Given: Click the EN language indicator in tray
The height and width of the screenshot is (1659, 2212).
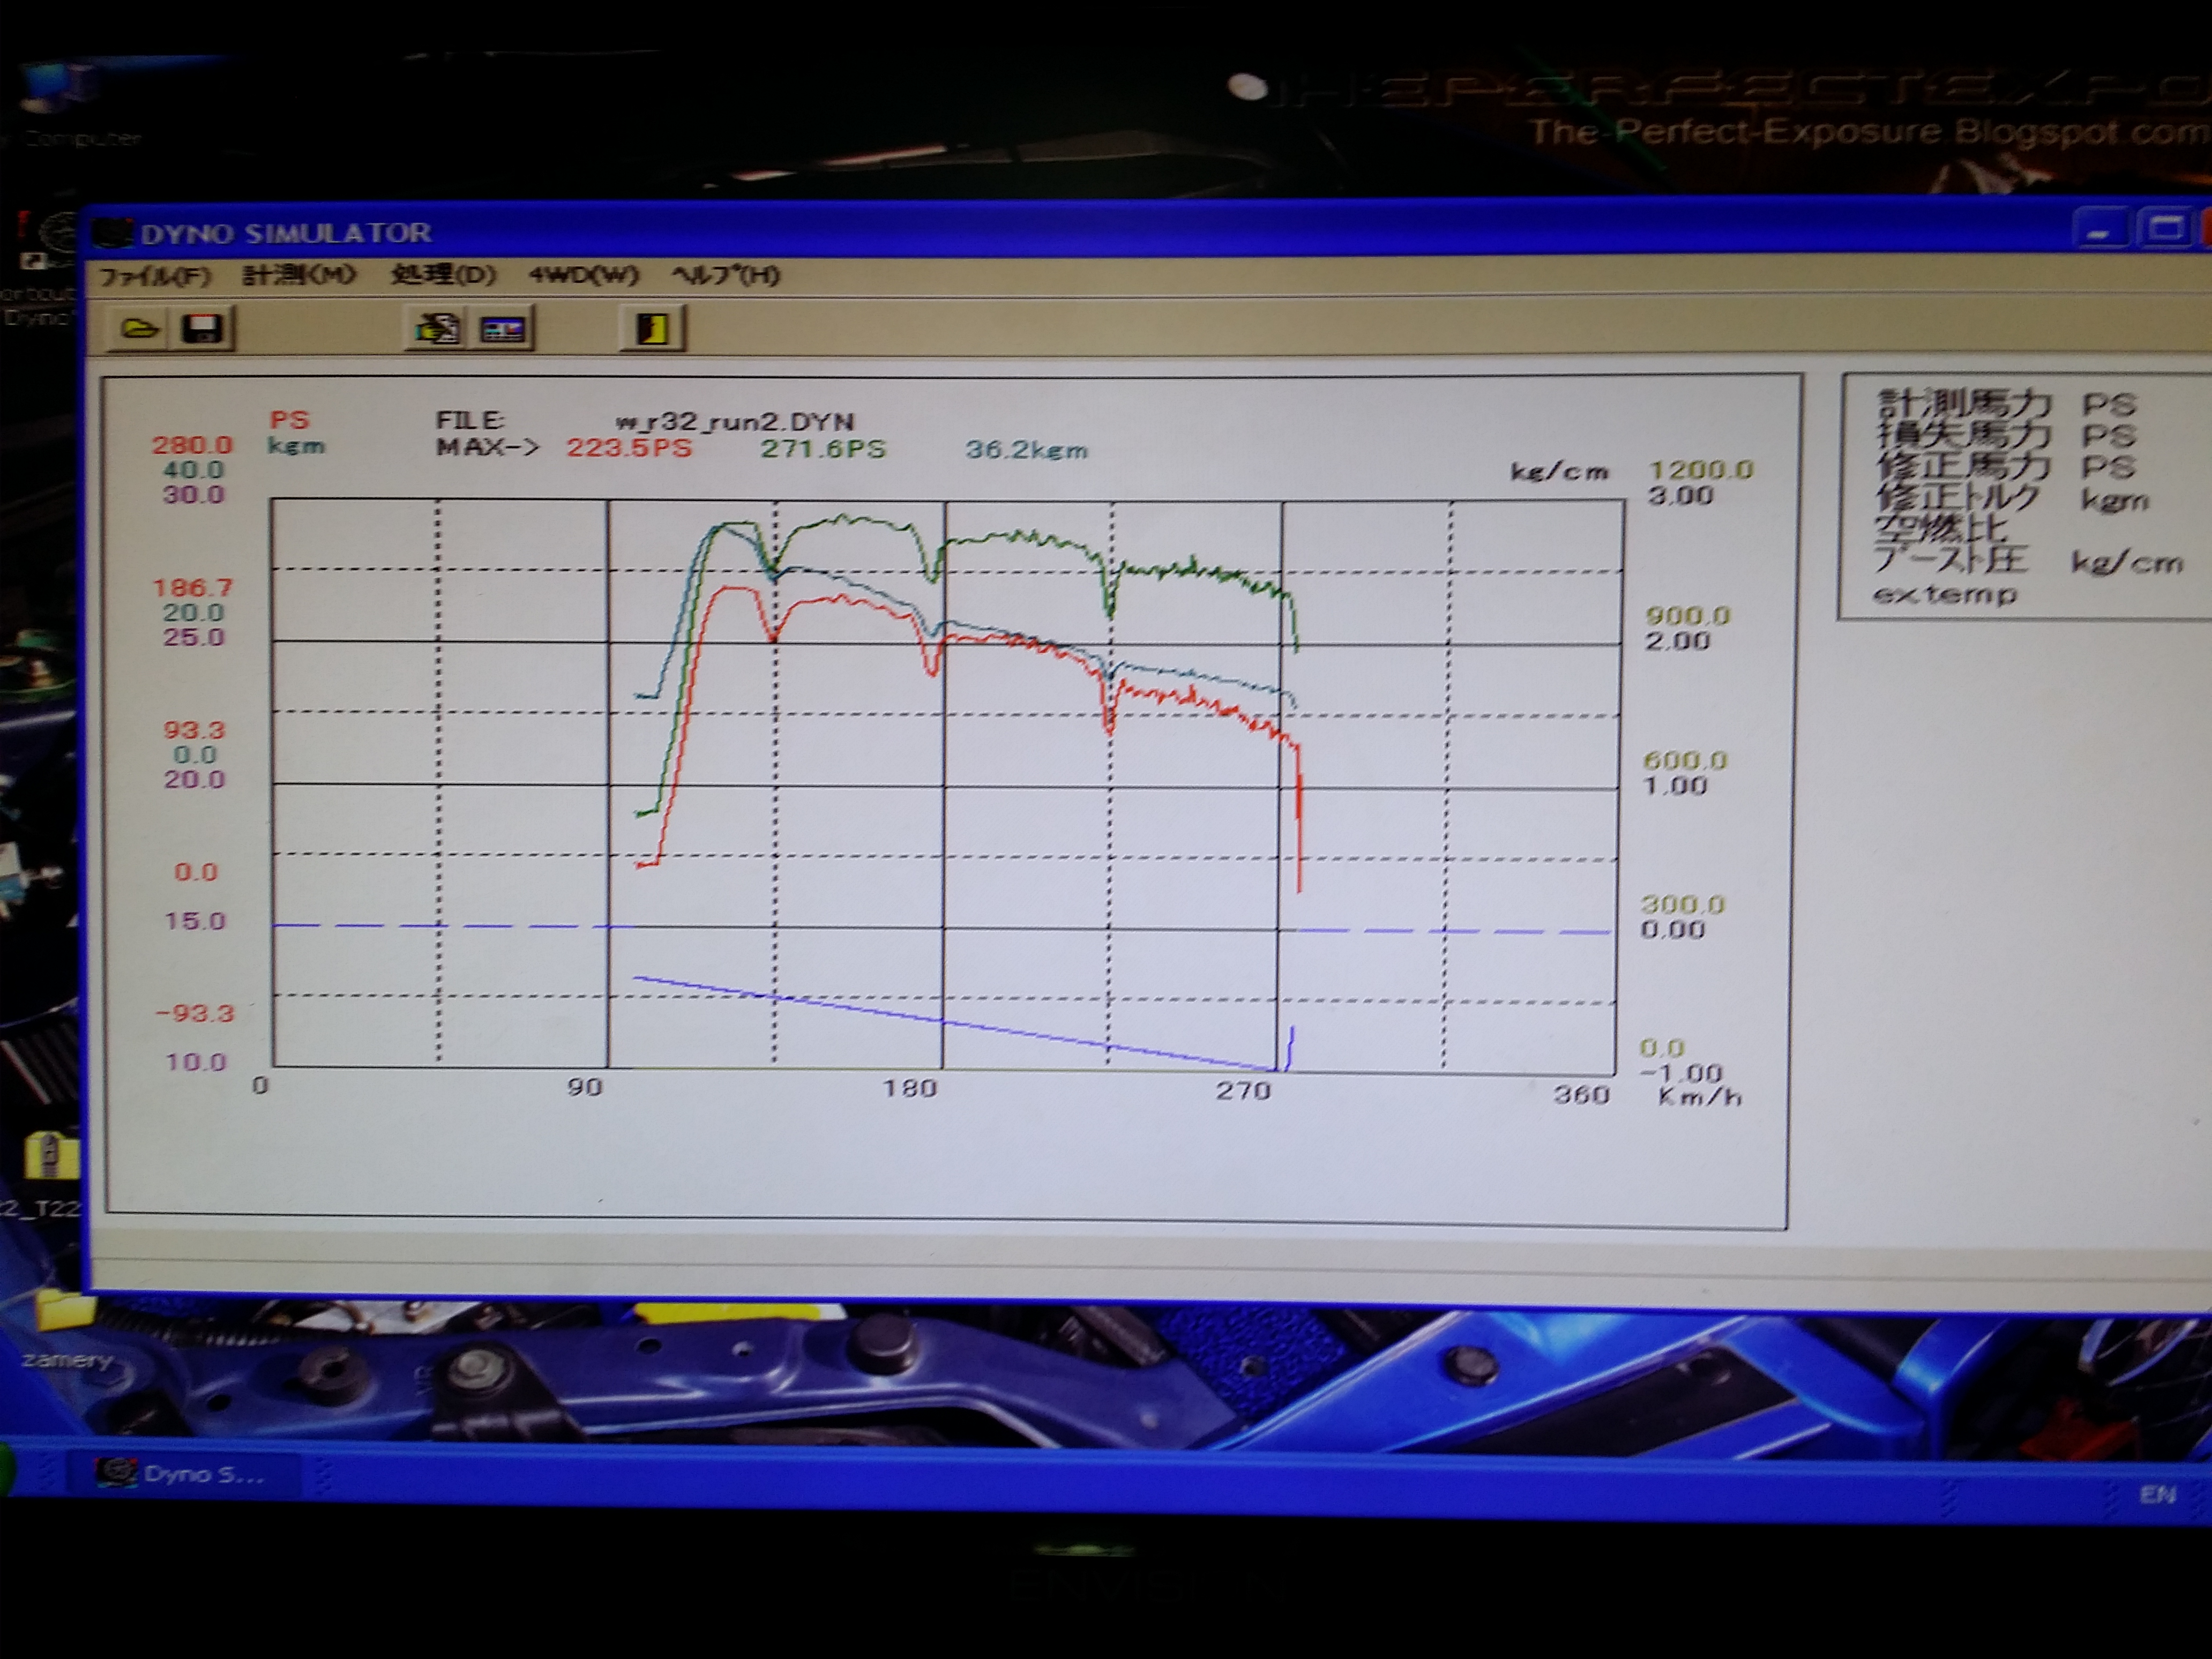Looking at the screenshot, I should point(2157,1494).
